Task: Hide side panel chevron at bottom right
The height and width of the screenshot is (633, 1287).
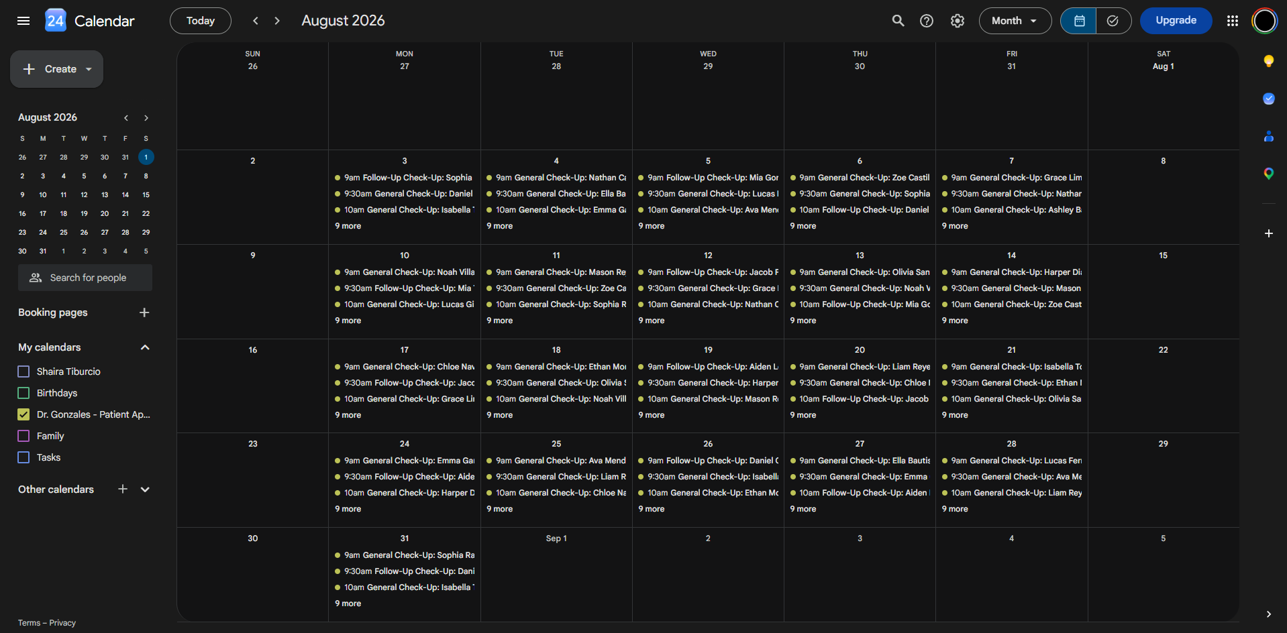Action: coord(1268,614)
